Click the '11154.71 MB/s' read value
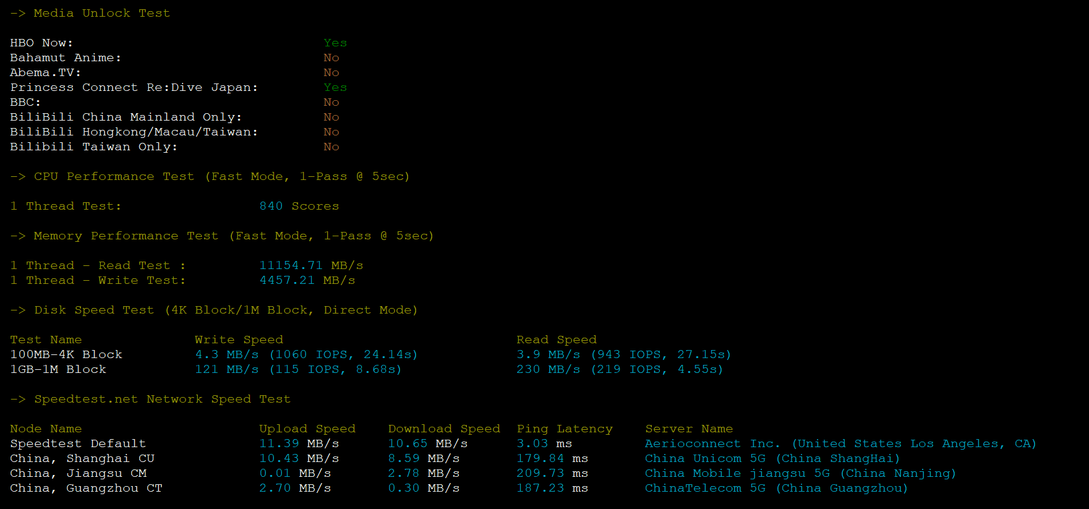The image size is (1089, 509). [311, 265]
